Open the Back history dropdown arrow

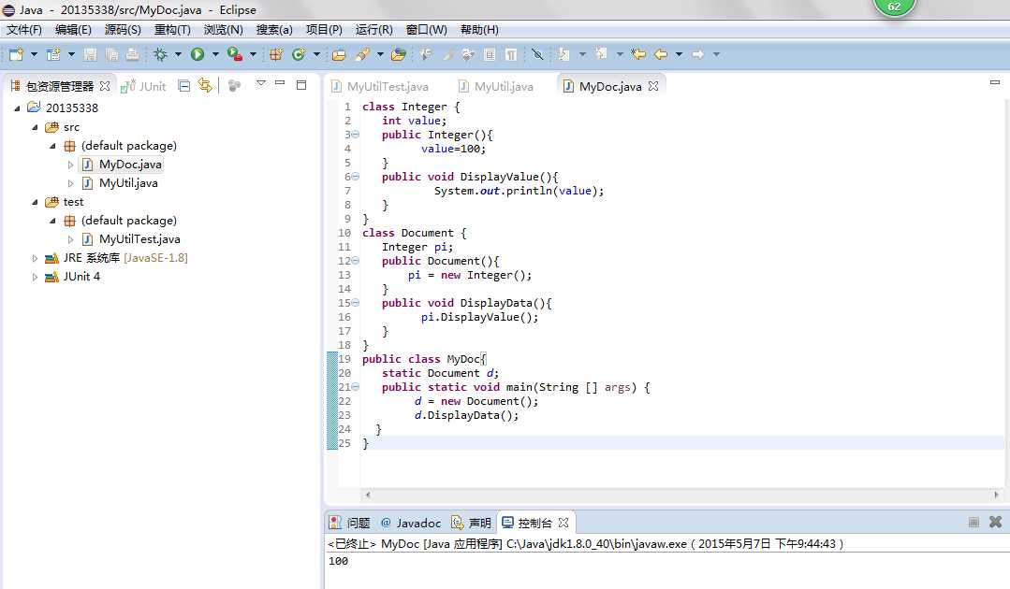click(x=679, y=54)
